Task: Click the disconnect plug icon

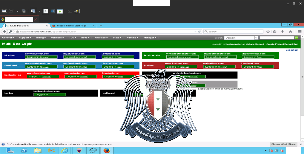Action: [x=77, y=11]
